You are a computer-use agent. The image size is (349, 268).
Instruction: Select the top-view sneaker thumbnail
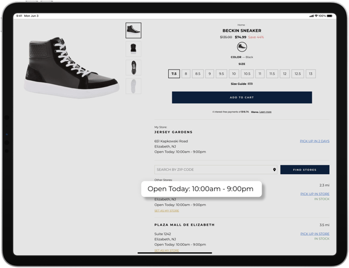click(x=133, y=67)
